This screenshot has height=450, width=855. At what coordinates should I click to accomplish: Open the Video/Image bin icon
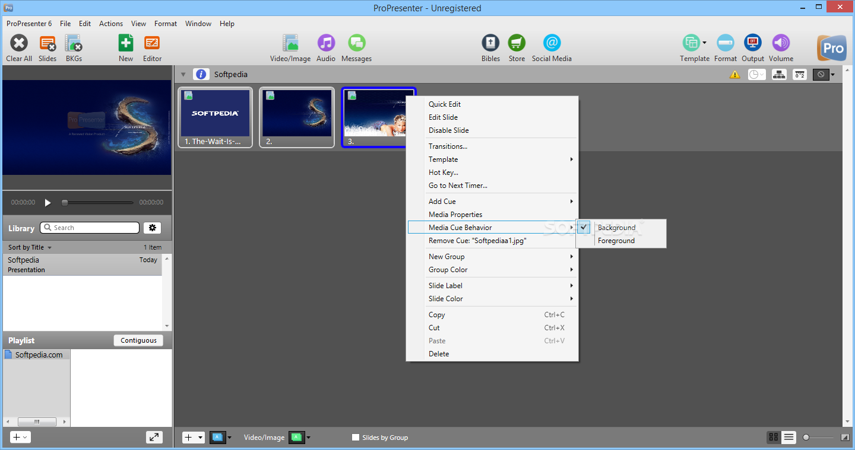[290, 43]
